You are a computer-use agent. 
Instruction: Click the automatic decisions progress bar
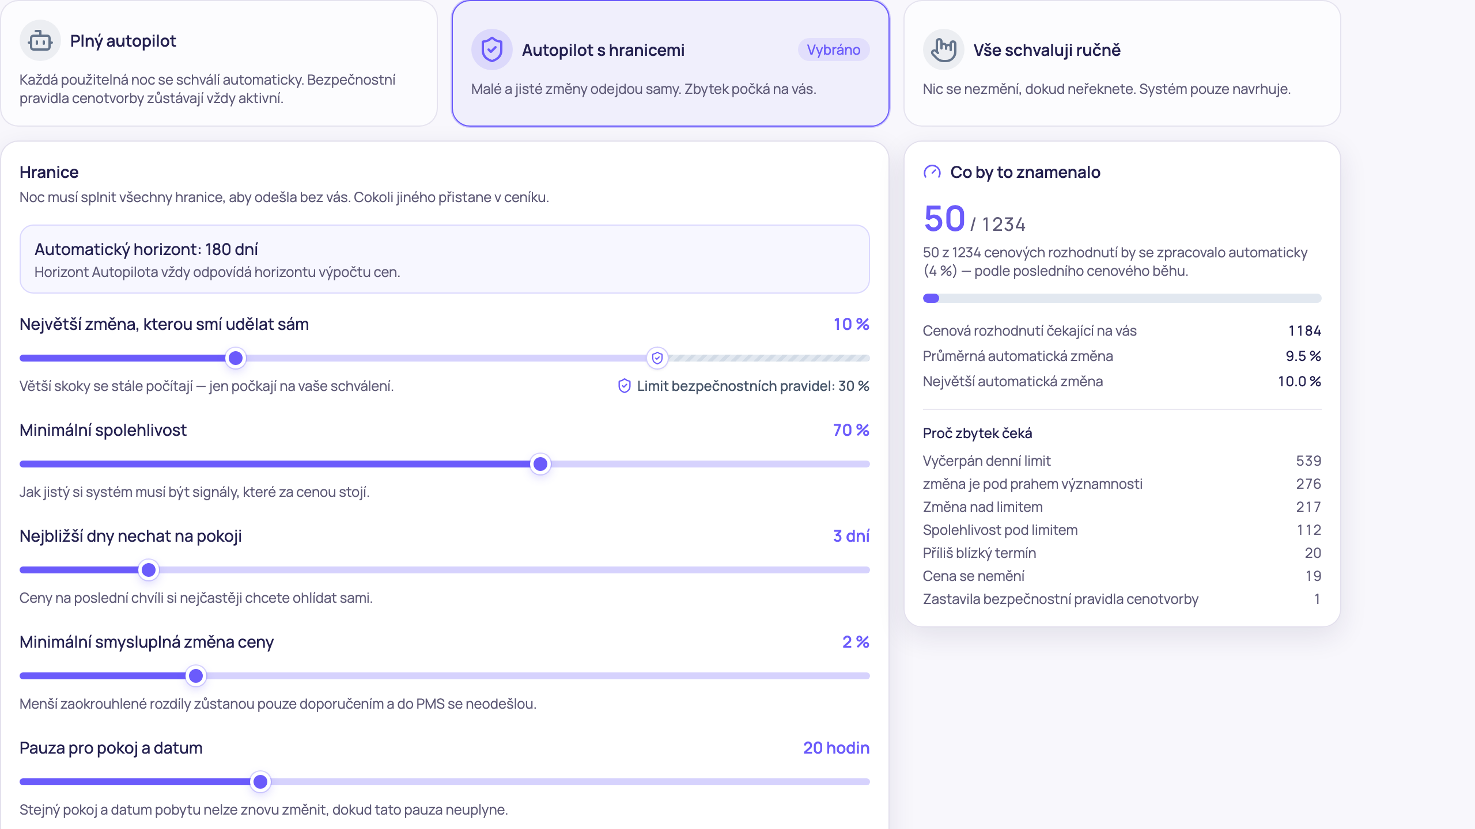(x=1122, y=298)
